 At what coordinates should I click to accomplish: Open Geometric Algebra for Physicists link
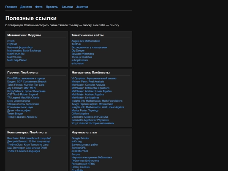[x=90, y=120]
